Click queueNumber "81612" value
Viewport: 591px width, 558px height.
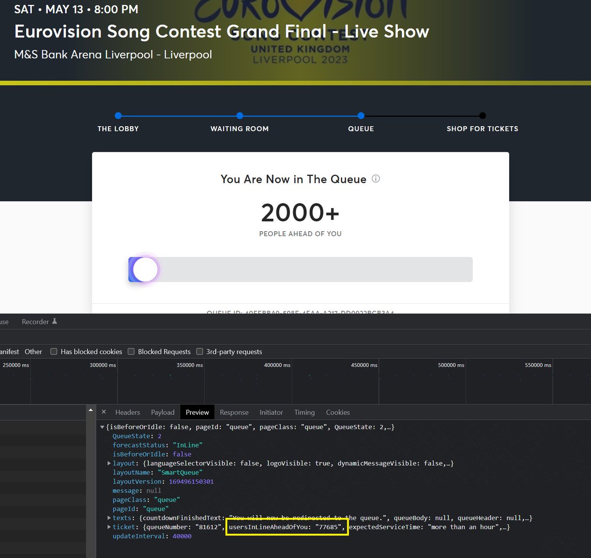click(x=208, y=527)
